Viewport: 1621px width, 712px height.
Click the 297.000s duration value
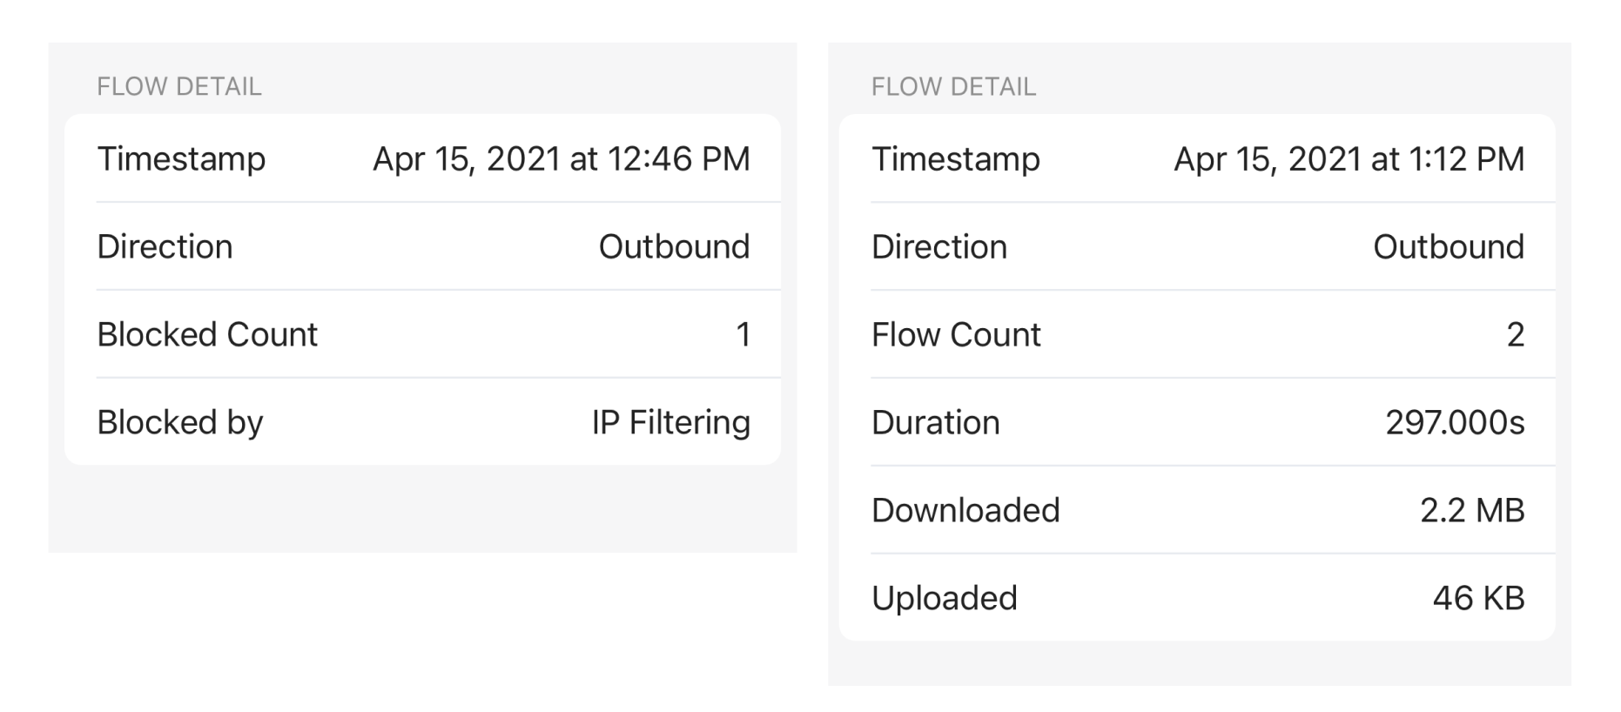tap(1455, 423)
